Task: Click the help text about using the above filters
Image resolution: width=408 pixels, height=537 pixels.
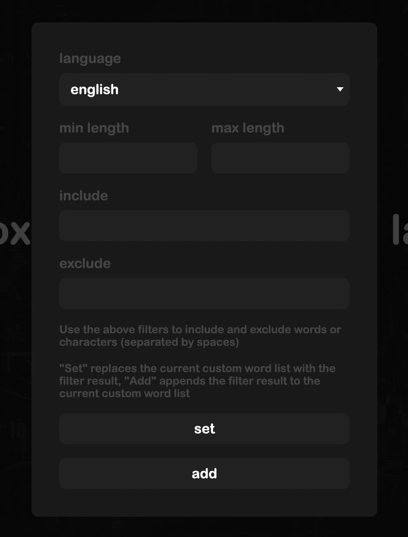Action: pos(200,336)
